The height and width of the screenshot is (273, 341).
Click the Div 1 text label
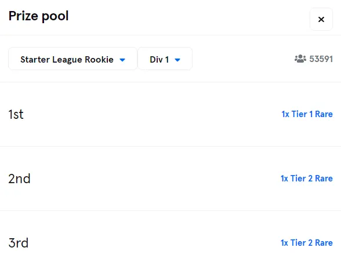pyautogui.click(x=159, y=60)
